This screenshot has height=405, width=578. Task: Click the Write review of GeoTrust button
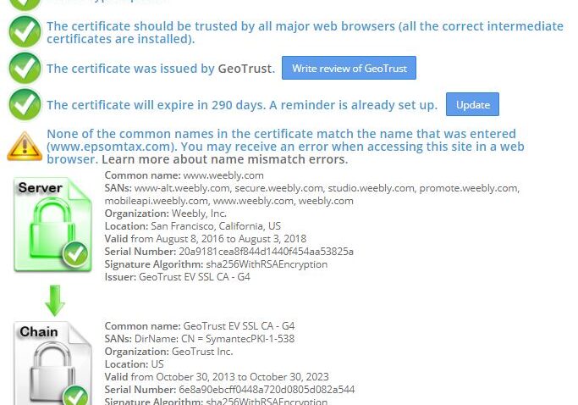pos(349,68)
